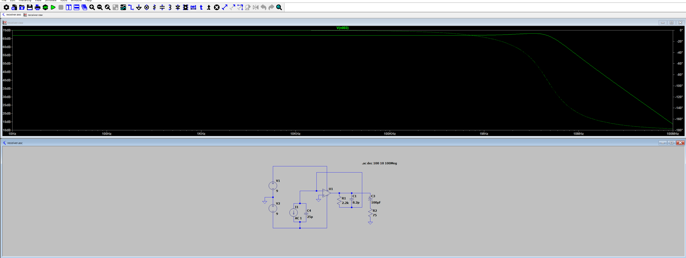The width and height of the screenshot is (686, 258).
Task: Activate the move tool
Action: [x=232, y=7]
